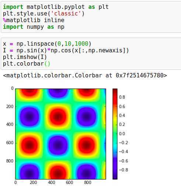Viewport: 181px width, 188px height.
Task: Click the 800 y-axis tick label
Action: (10, 161)
